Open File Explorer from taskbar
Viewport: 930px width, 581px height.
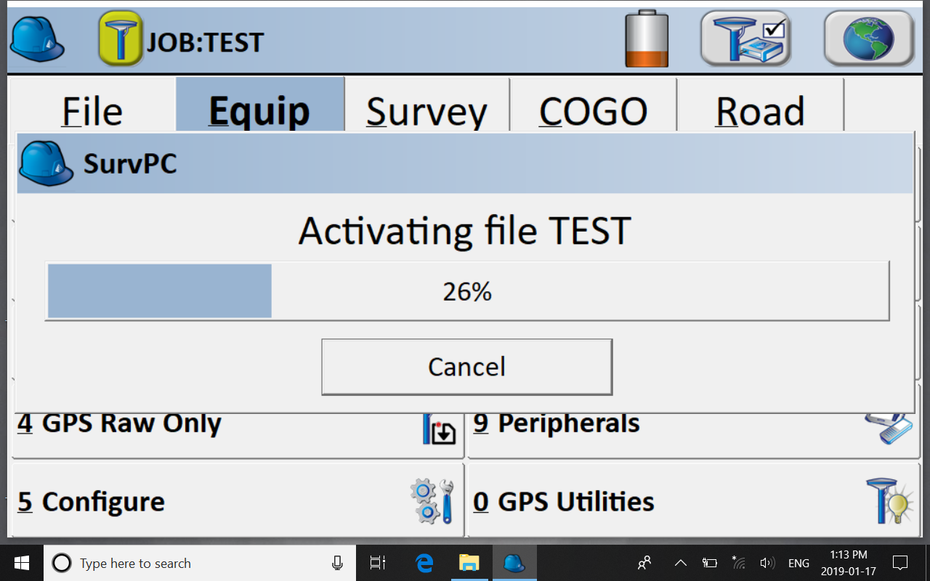pyautogui.click(x=469, y=563)
